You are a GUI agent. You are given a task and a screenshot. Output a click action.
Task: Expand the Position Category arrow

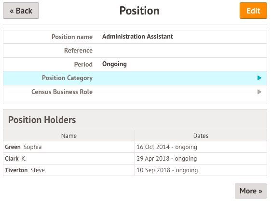pyautogui.click(x=259, y=78)
